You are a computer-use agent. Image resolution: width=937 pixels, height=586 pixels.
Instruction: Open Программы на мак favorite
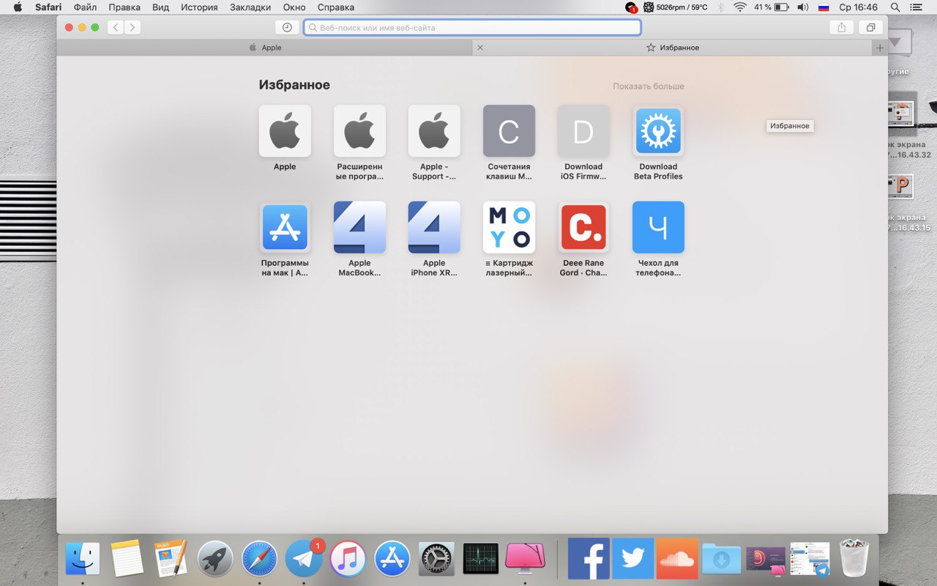click(285, 228)
